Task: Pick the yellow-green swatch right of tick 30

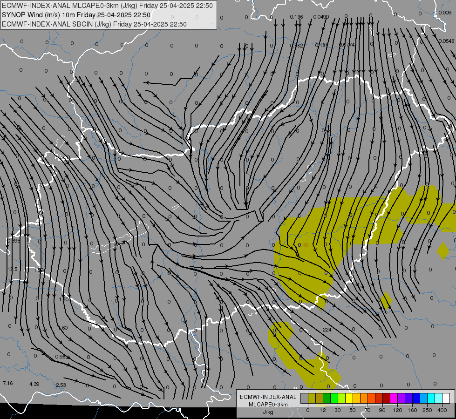Action: point(342,398)
